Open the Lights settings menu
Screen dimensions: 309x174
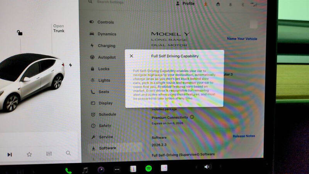point(100,80)
